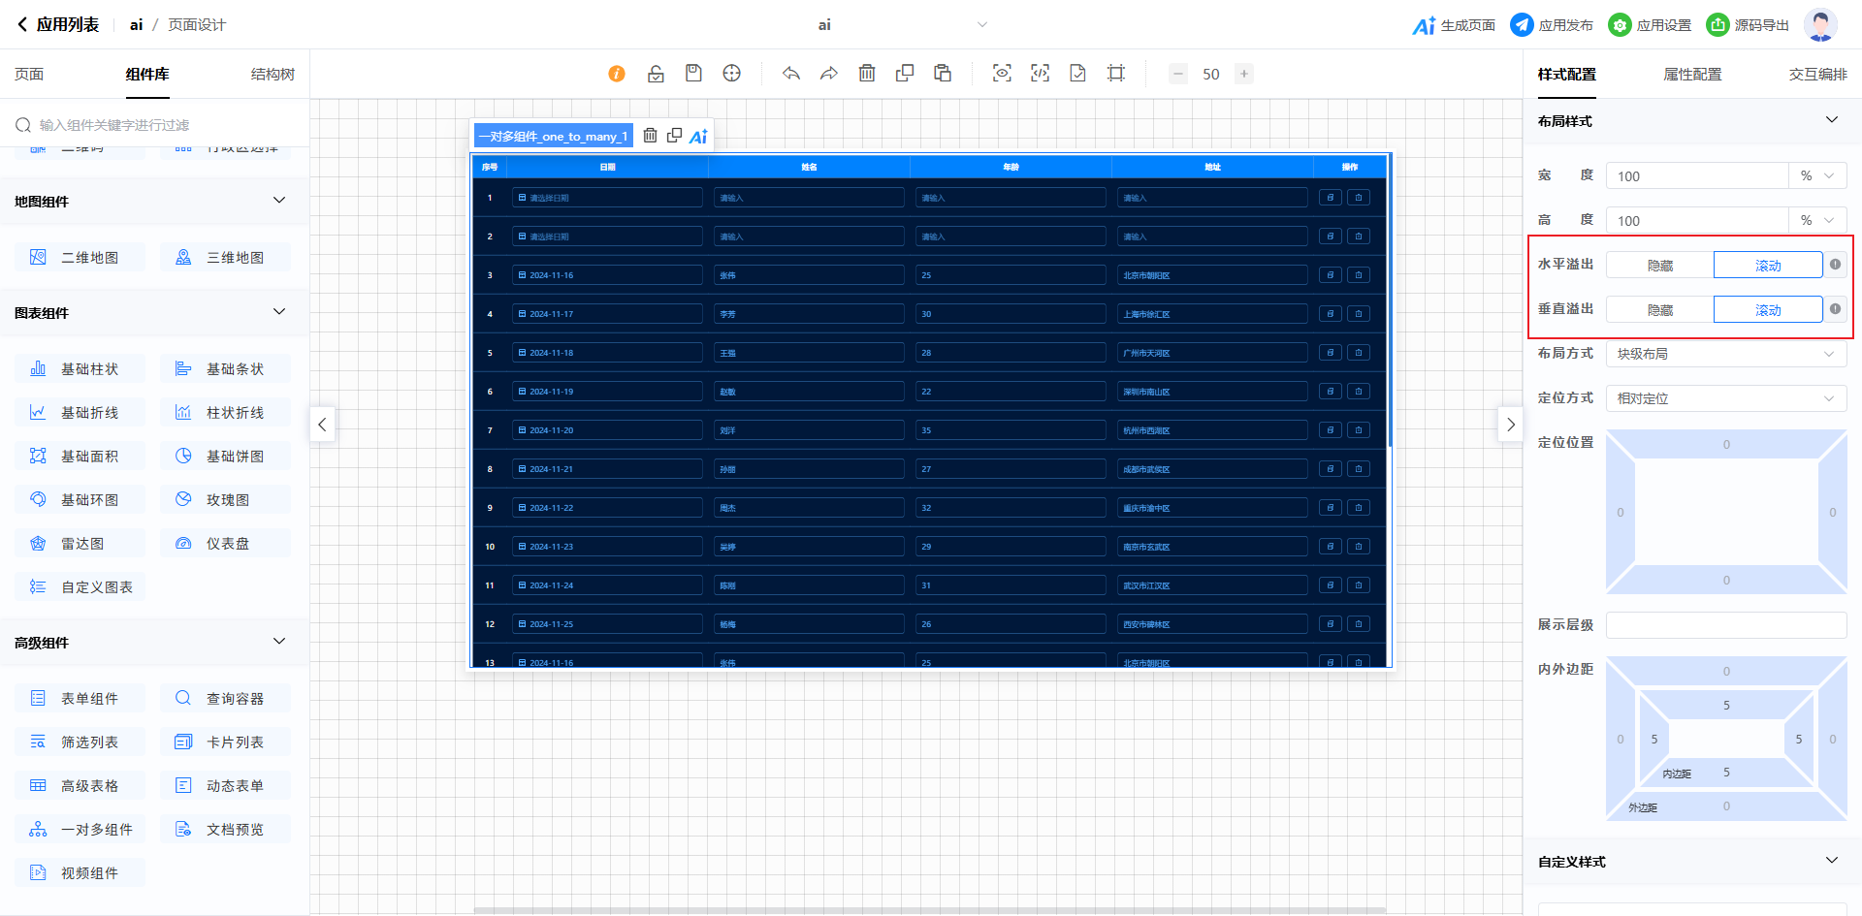Open the 定位方式 dropdown
Image resolution: width=1862 pixels, height=916 pixels.
click(x=1725, y=398)
